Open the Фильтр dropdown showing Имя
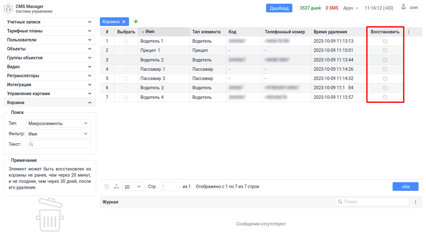The image size is (426, 243). pos(58,134)
